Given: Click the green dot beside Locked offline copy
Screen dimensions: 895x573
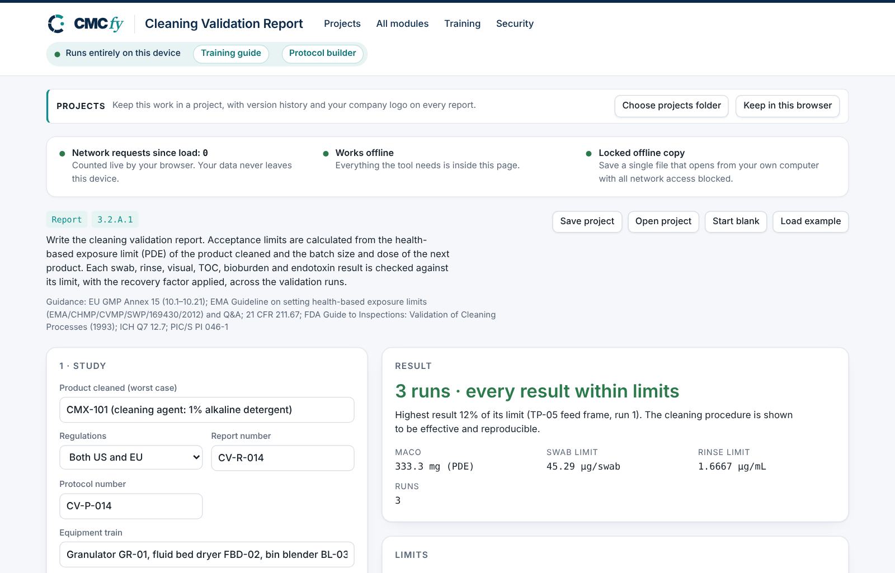Looking at the screenshot, I should [588, 154].
